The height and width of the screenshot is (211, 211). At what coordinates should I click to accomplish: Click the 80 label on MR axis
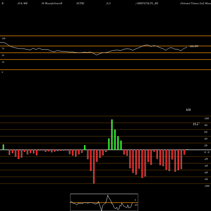(206, 125)
